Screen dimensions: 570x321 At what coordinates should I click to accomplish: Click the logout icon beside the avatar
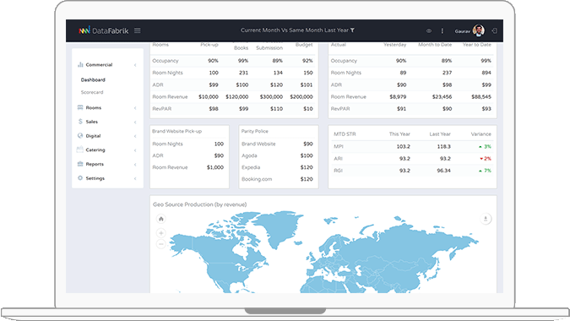tap(494, 31)
